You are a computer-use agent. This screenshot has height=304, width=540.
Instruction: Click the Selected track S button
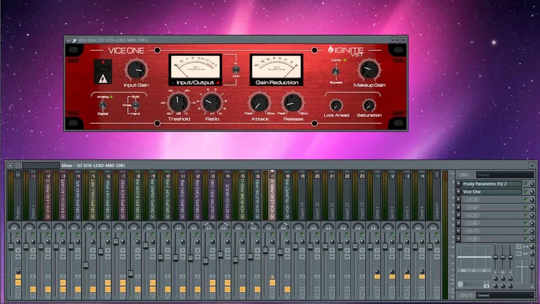437,174
